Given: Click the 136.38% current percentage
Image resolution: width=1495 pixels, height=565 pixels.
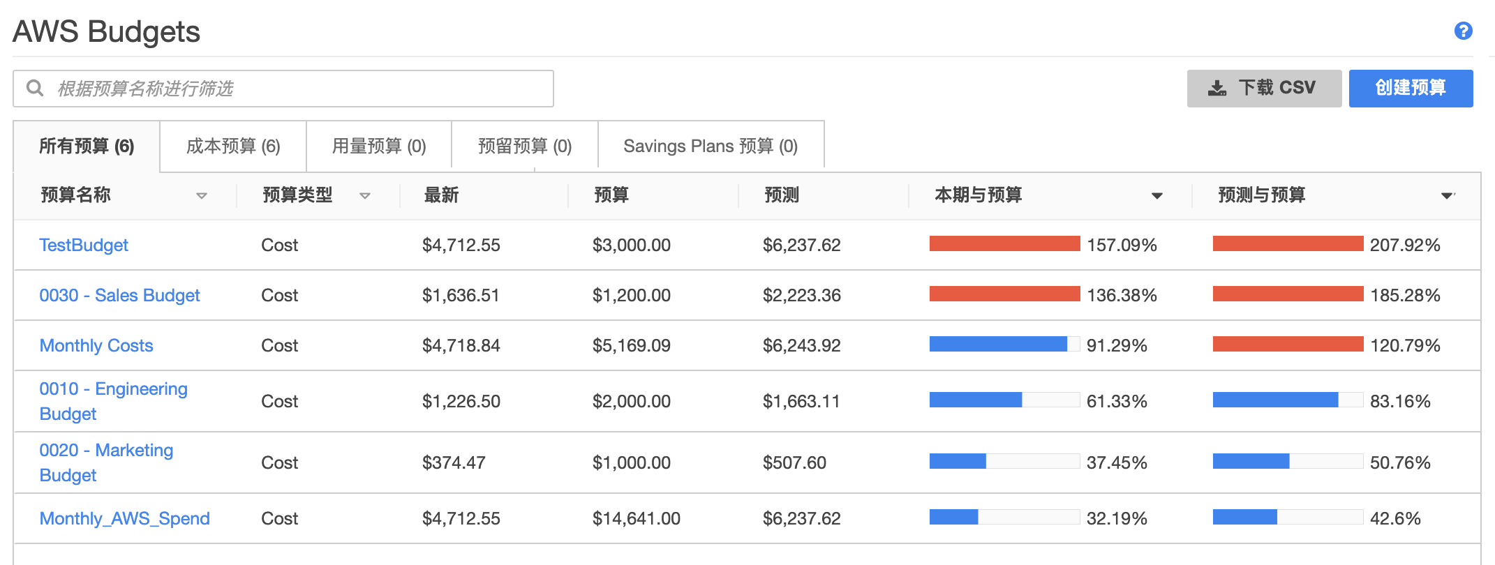Looking at the screenshot, I should [1122, 295].
